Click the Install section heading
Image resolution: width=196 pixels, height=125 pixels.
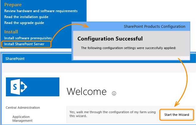tap(11, 32)
